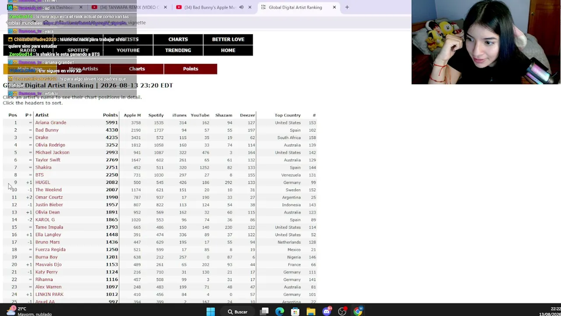
Task: Open the BTS artist link
Action: pyautogui.click(x=39, y=175)
